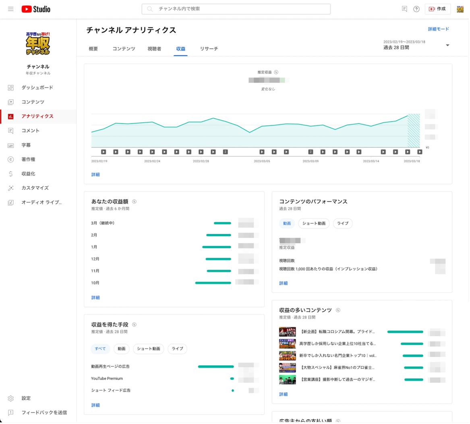Viewport: 470px width, 424px height.
Task: Open カスタマイズ in the sidebar
Action: coord(35,188)
